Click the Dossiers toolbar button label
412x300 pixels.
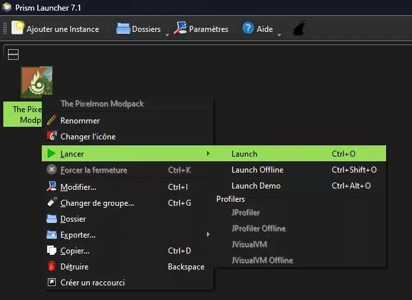click(x=146, y=29)
